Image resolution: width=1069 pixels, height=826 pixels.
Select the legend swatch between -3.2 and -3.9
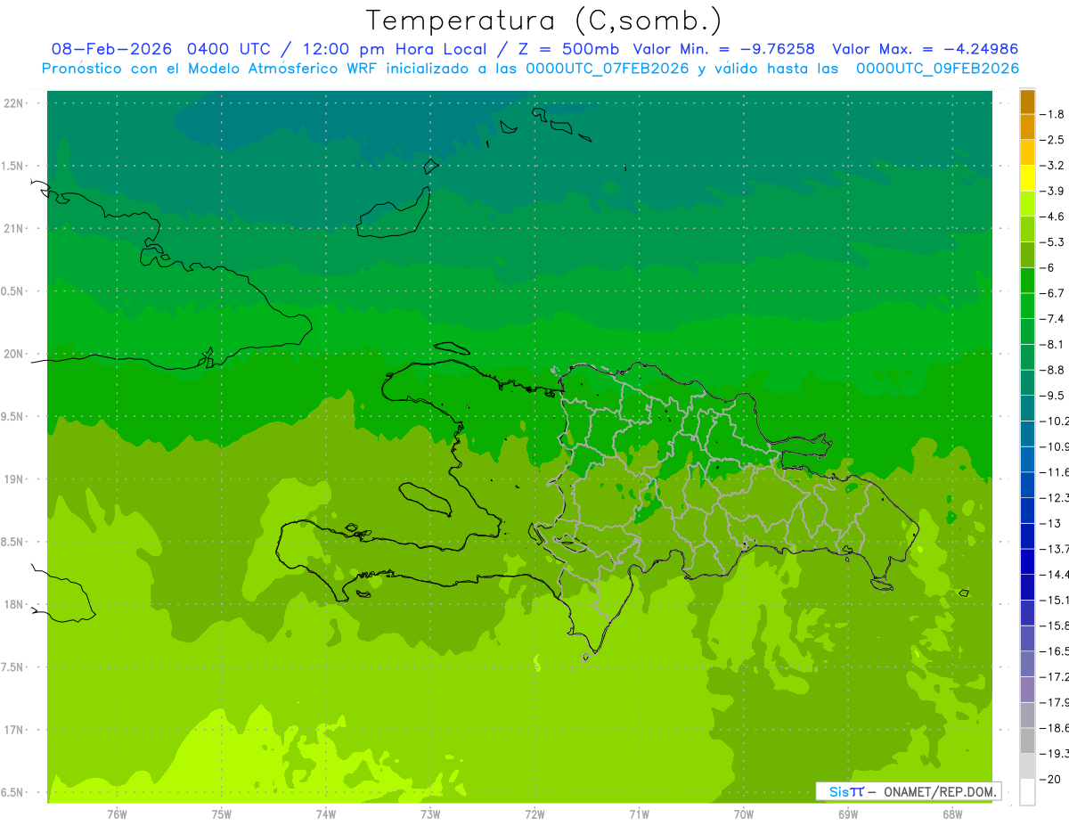[x=1028, y=178]
